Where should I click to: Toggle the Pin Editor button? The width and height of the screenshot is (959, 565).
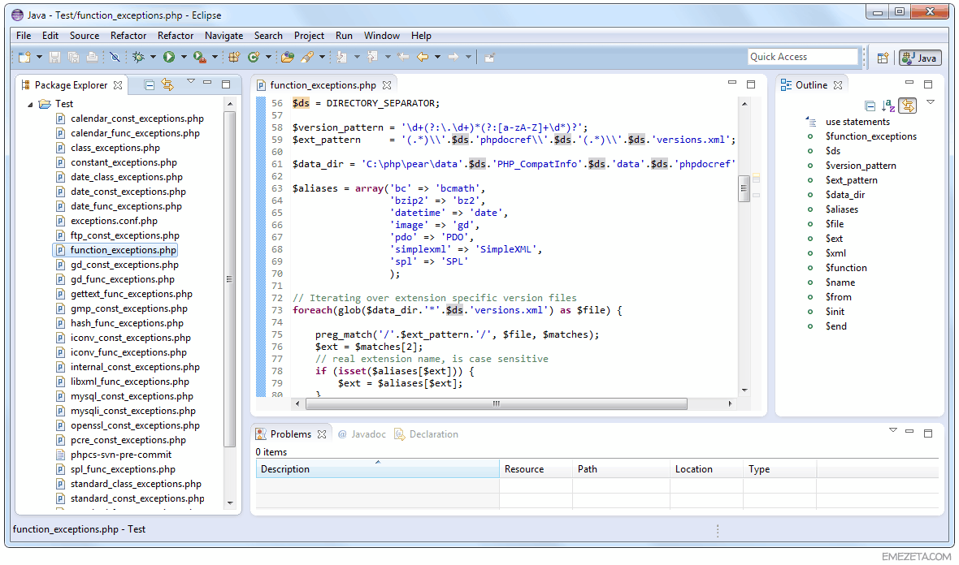coord(489,58)
